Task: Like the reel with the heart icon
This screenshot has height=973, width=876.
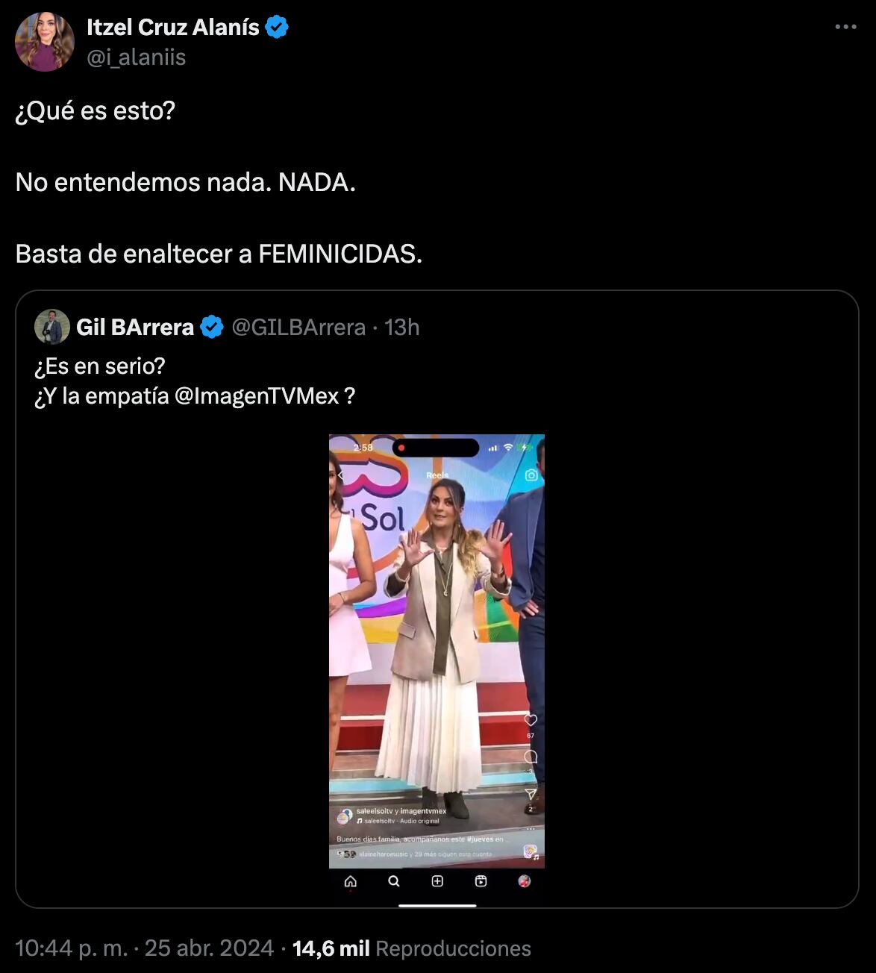Action: pos(531,720)
